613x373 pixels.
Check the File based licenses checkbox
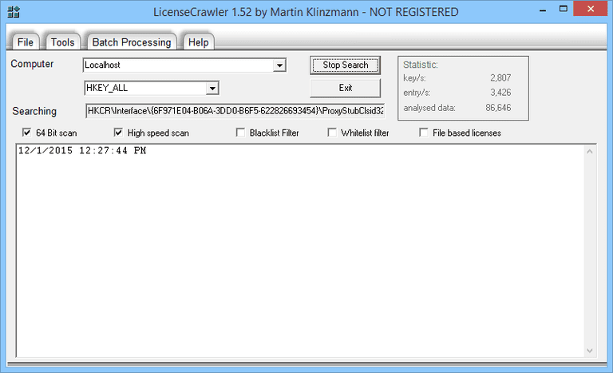pyautogui.click(x=423, y=133)
